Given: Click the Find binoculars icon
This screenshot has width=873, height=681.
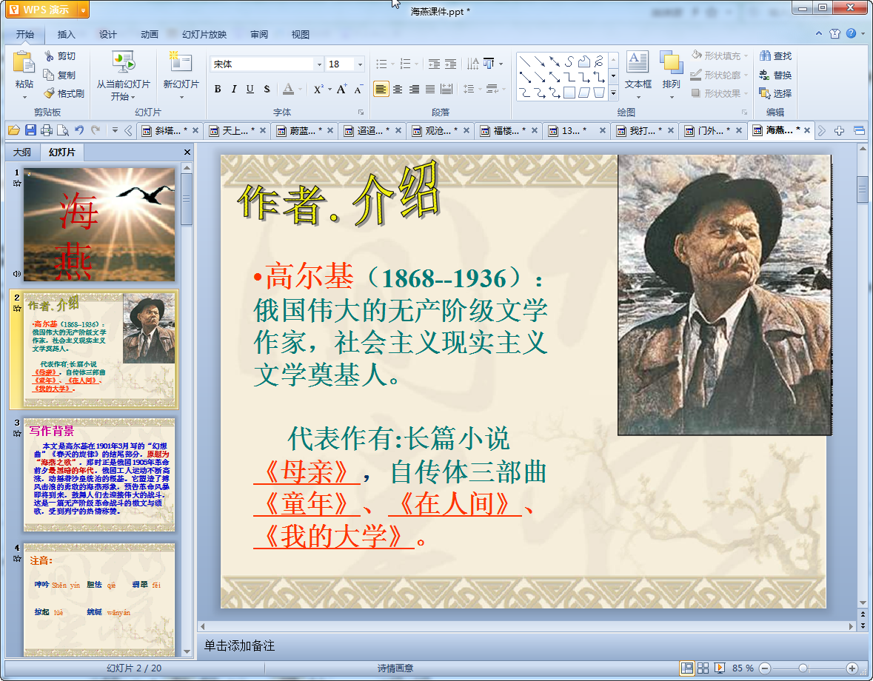Looking at the screenshot, I should click(x=766, y=56).
